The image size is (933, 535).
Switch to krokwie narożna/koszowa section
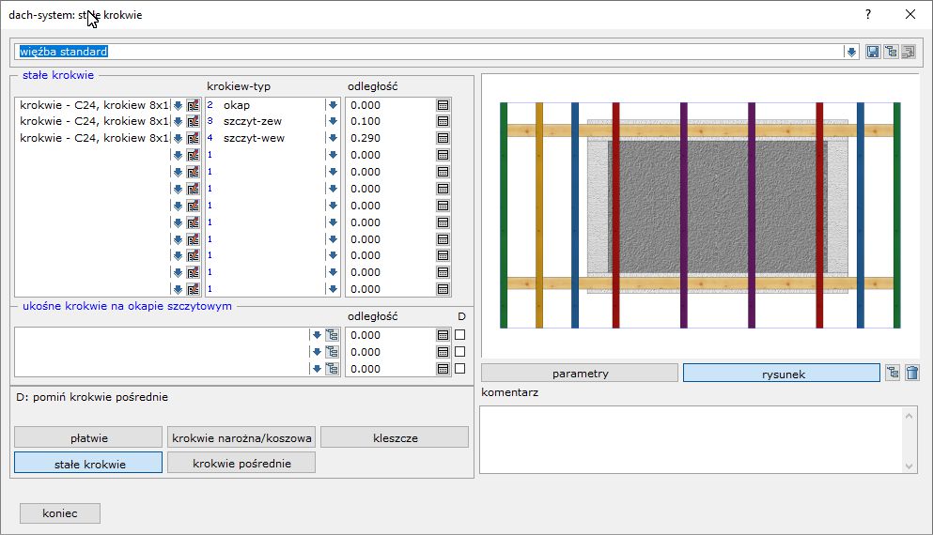tap(241, 437)
